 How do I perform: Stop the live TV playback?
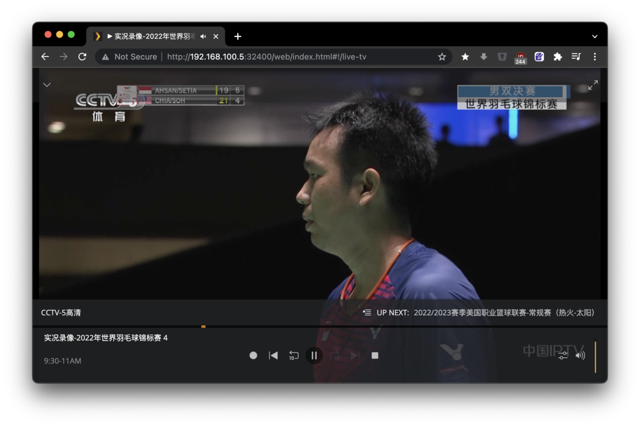point(375,355)
